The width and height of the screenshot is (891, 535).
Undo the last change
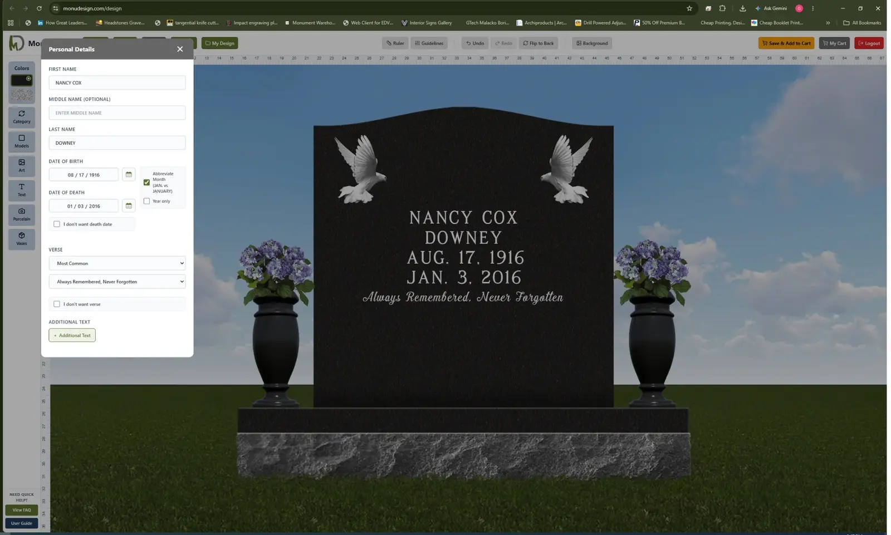pyautogui.click(x=475, y=43)
